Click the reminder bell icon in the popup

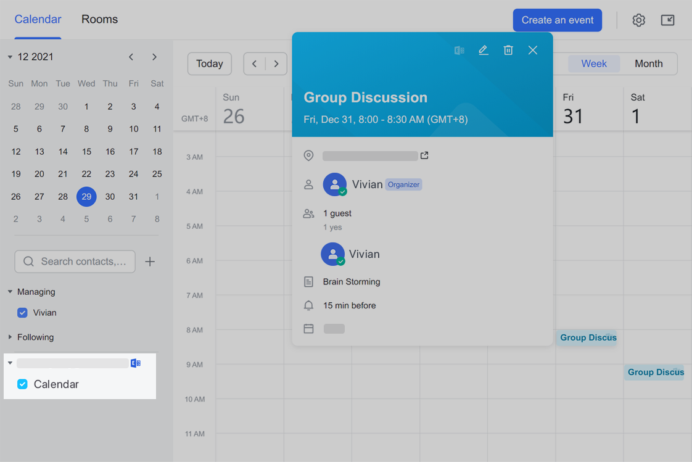coord(308,305)
